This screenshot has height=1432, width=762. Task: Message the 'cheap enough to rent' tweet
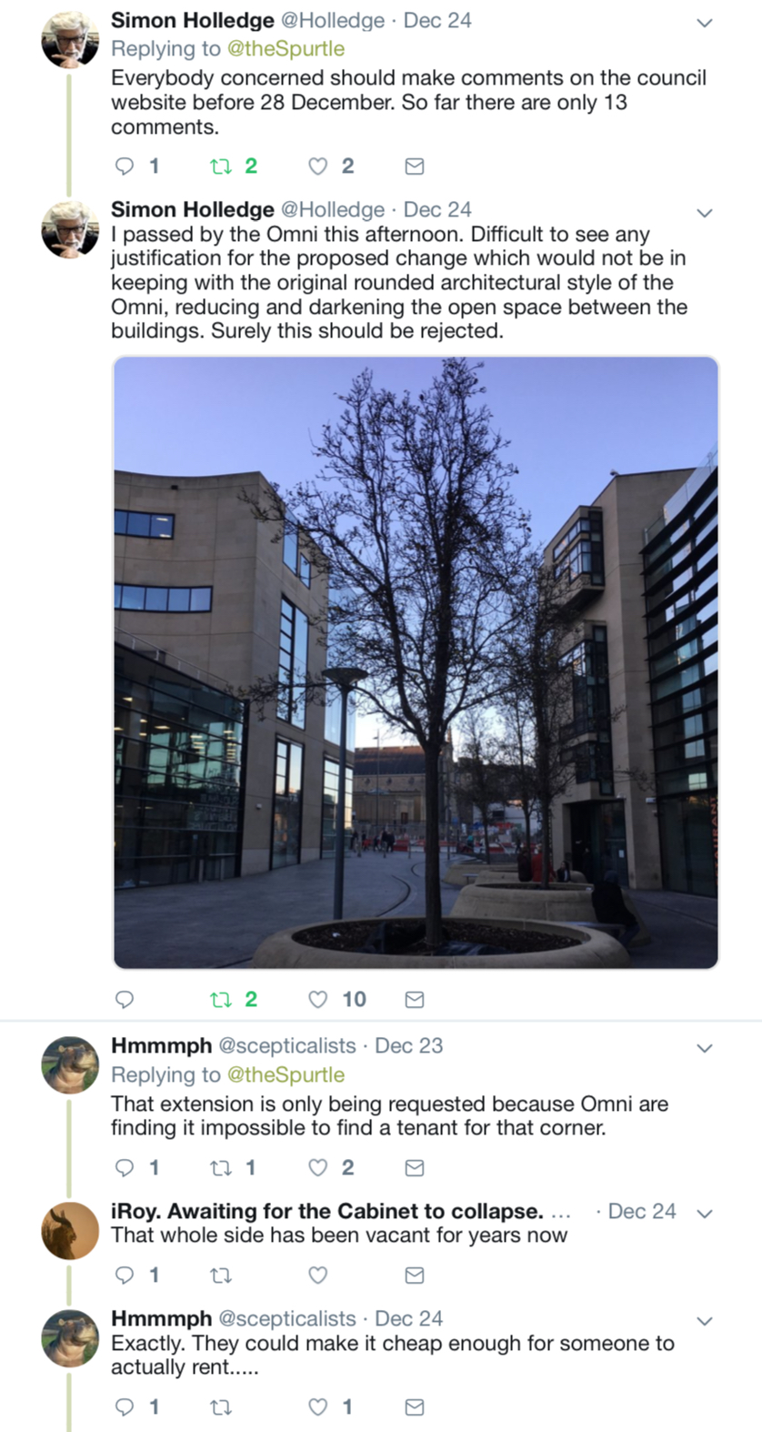[414, 1407]
